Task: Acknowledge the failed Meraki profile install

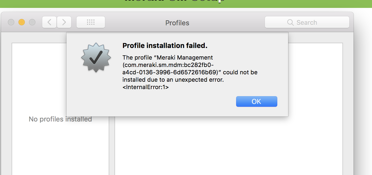Action: pos(256,101)
